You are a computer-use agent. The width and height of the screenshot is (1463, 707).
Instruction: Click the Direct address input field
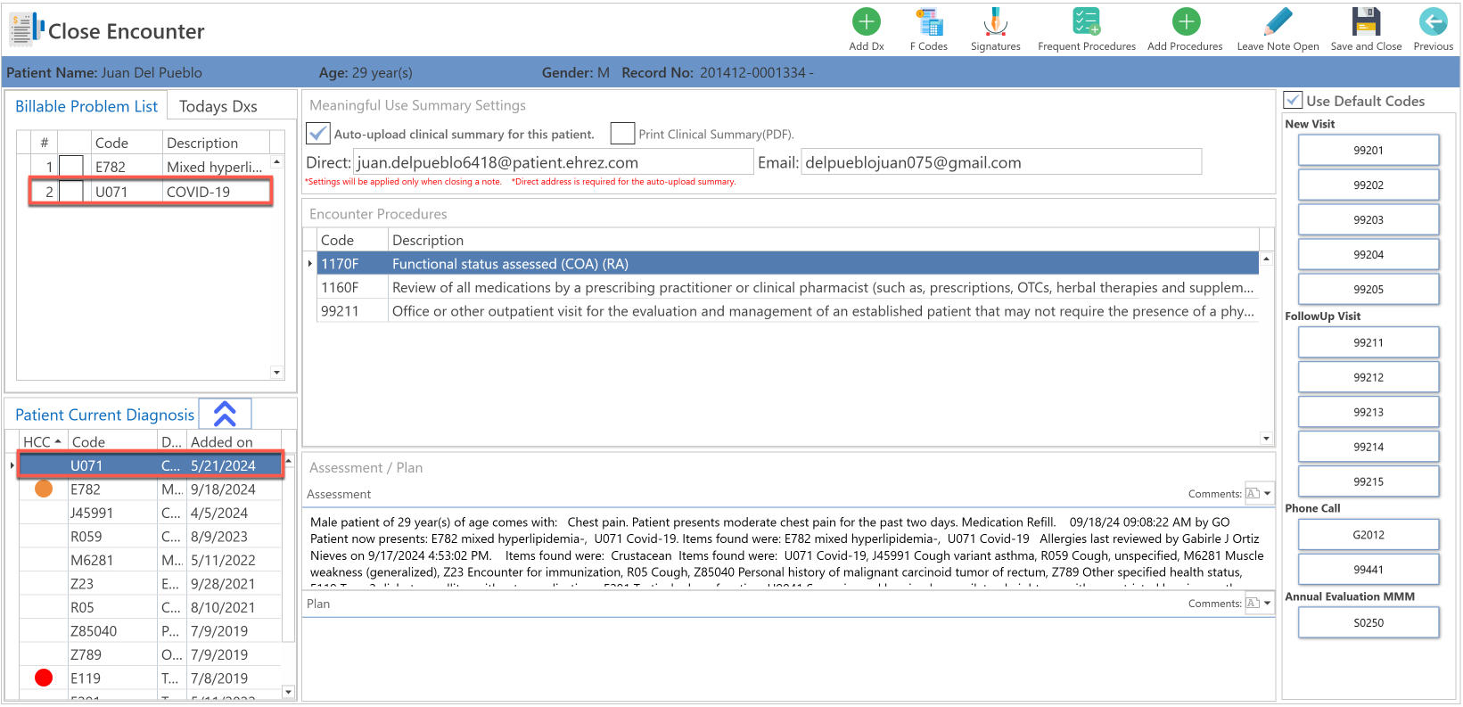click(x=554, y=162)
